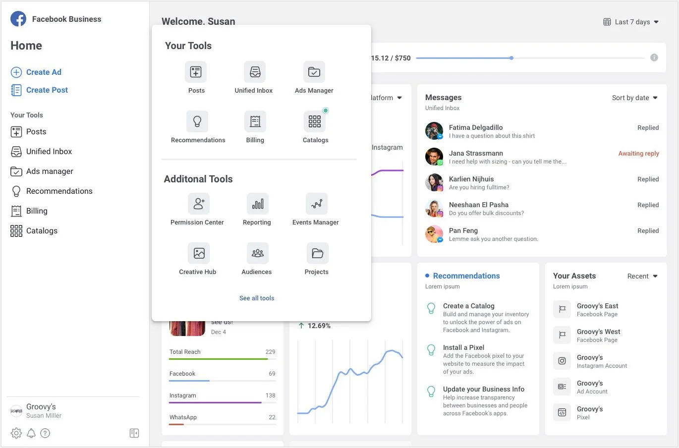Click the Facebook logo icon
679x448 pixels.
pos(18,19)
